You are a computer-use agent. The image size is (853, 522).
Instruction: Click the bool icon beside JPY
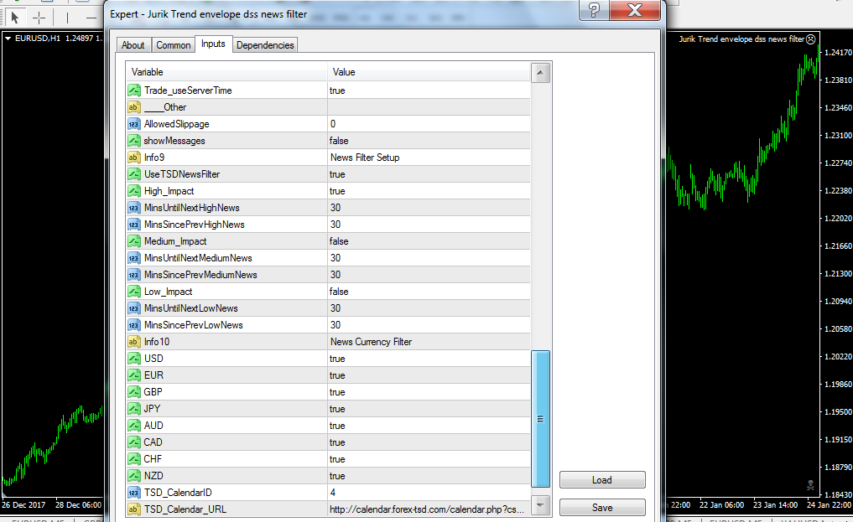[134, 409]
